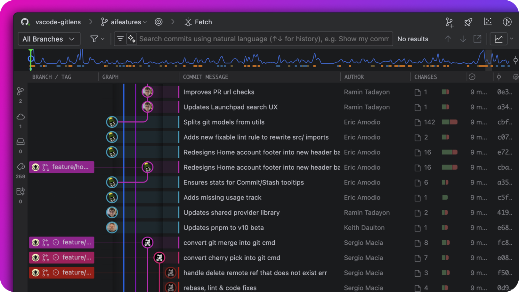This screenshot has height=292, width=519.
Task: Toggle the AI search sparkle icon
Action: (131, 39)
